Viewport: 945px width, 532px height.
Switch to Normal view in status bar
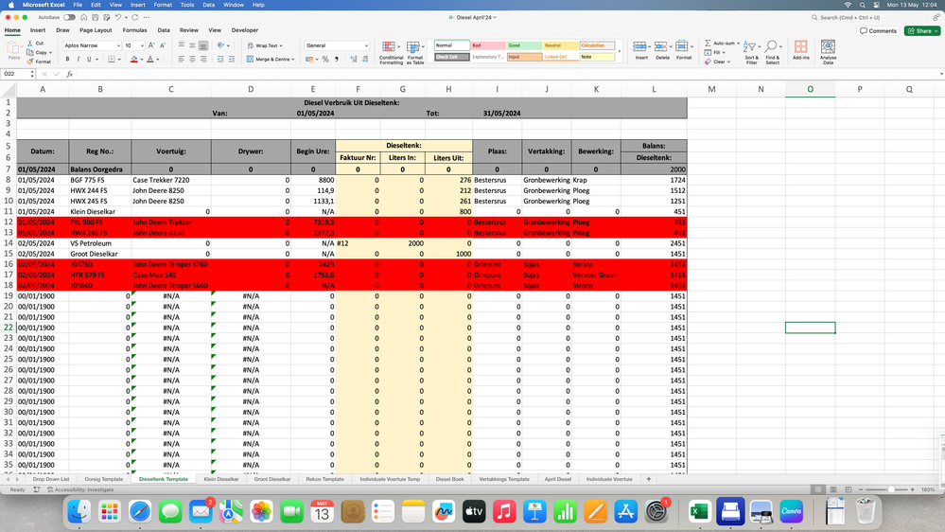coord(818,489)
